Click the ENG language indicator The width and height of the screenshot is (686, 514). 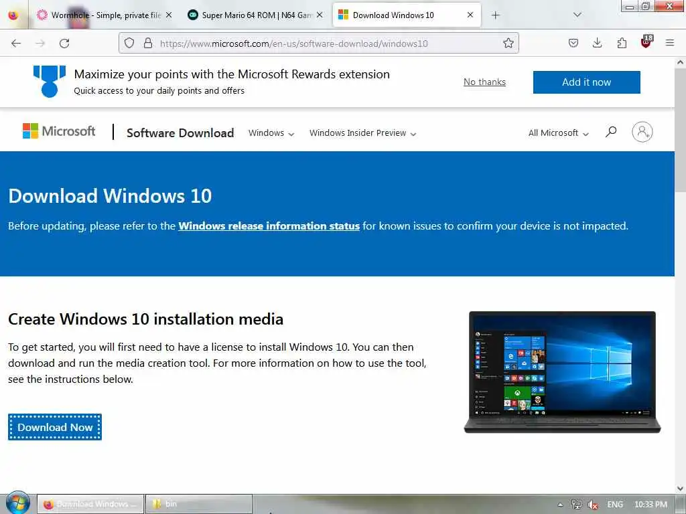pos(615,505)
